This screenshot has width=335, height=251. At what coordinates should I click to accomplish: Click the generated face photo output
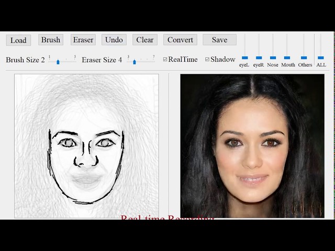click(252, 146)
